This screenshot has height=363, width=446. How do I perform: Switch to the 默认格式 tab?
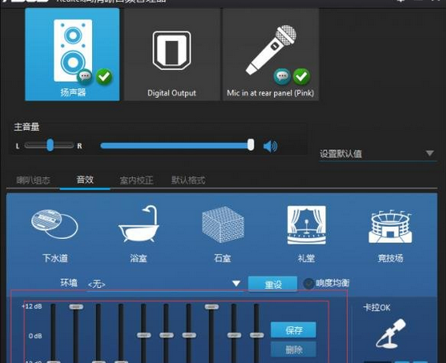pyautogui.click(x=188, y=180)
